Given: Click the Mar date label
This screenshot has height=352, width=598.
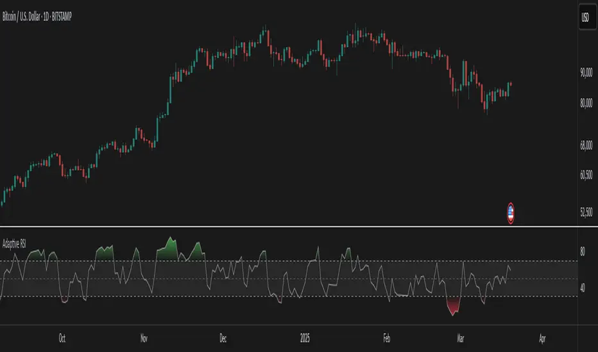Looking at the screenshot, I should (460, 338).
